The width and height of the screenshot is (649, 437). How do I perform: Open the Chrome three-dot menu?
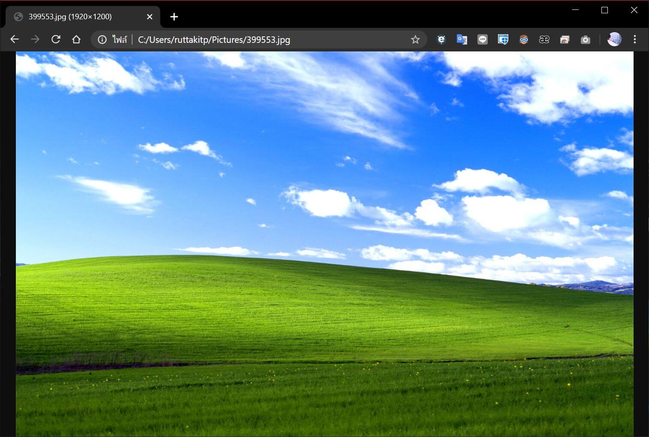(x=635, y=39)
